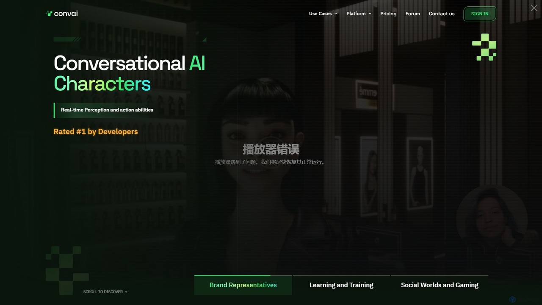The width and height of the screenshot is (542, 305).
Task: Click "Real-time Perception and action abilities" text
Action: tap(107, 110)
